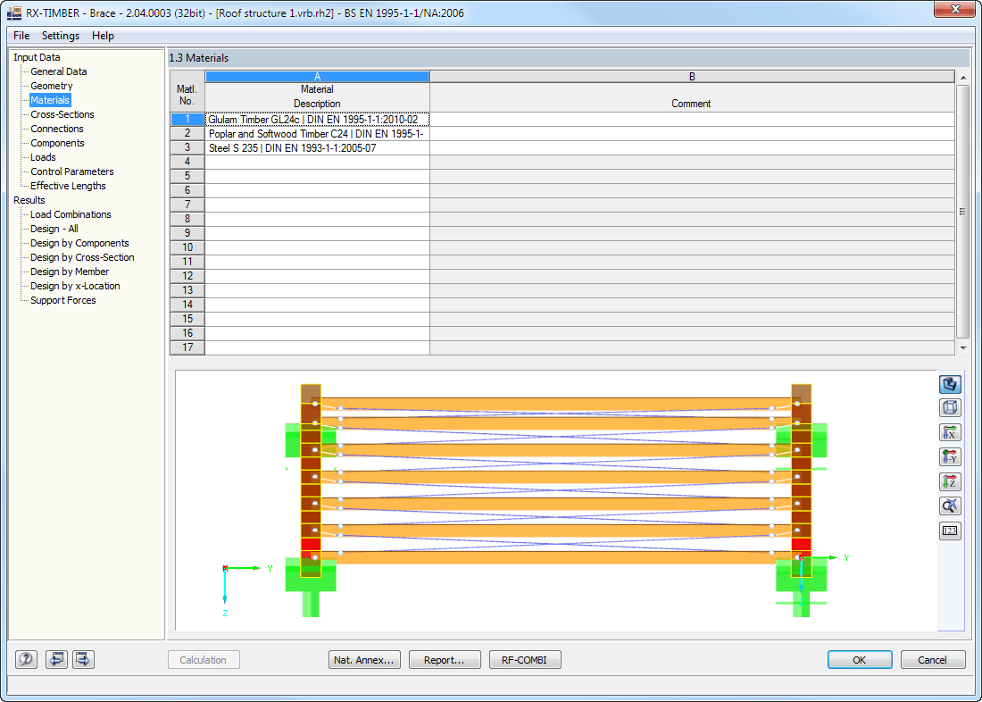Screen dimensions: 982x702
Task: Click the zoom all magnifier icon
Action: point(950,506)
